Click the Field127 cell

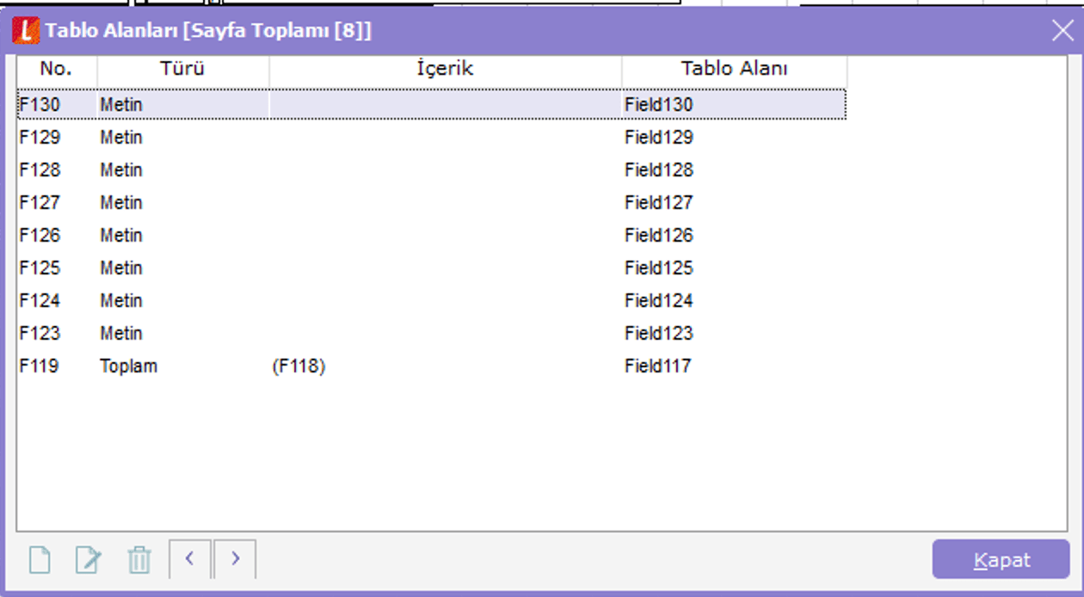(x=659, y=202)
